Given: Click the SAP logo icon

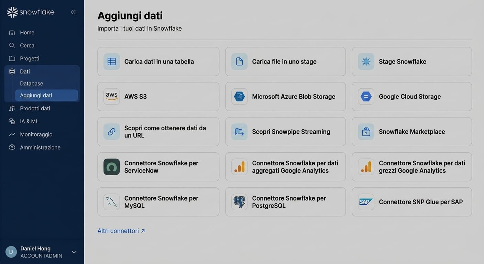Looking at the screenshot, I should click(x=366, y=202).
